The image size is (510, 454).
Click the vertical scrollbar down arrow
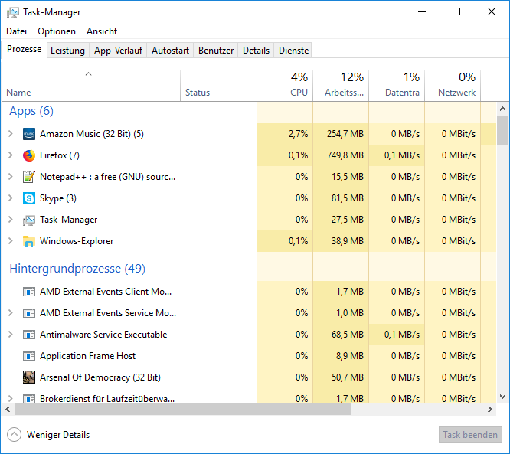click(x=502, y=397)
